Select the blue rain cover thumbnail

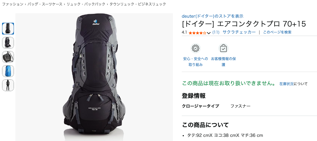click(8, 71)
